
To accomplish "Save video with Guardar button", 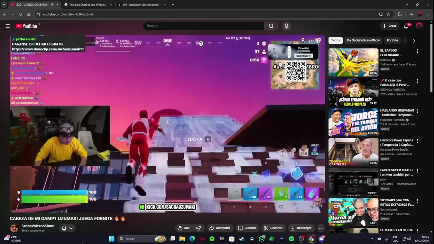I will pos(247,228).
